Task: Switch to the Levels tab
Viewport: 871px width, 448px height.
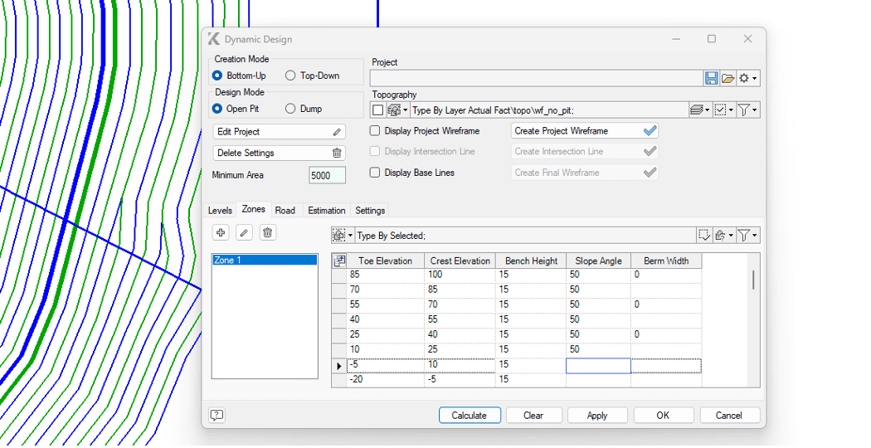Action: pyautogui.click(x=220, y=210)
